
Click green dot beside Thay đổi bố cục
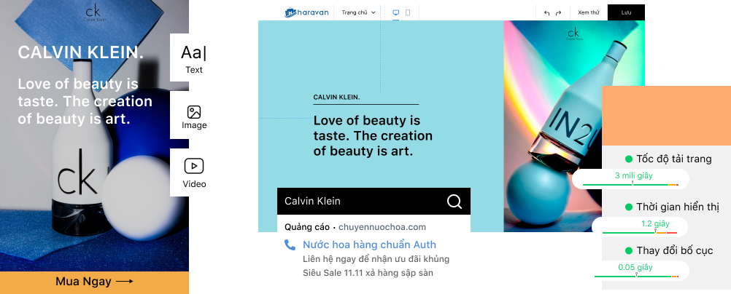(628, 251)
